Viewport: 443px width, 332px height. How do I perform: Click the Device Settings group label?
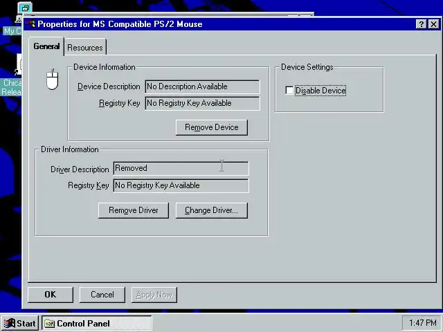tap(307, 67)
